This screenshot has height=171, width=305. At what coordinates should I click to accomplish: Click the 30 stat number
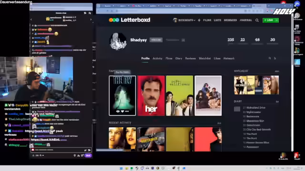(273, 40)
